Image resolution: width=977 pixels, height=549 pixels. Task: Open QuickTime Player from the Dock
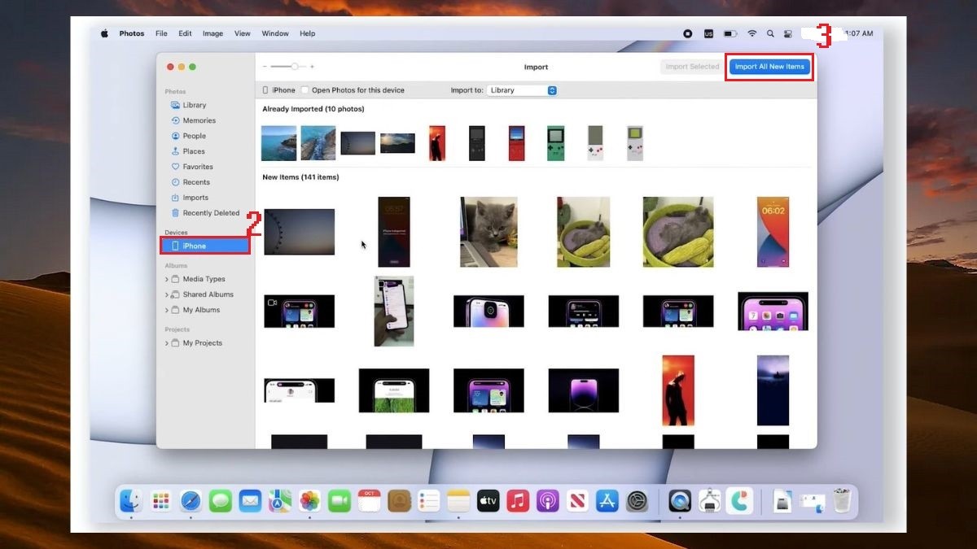(x=679, y=501)
